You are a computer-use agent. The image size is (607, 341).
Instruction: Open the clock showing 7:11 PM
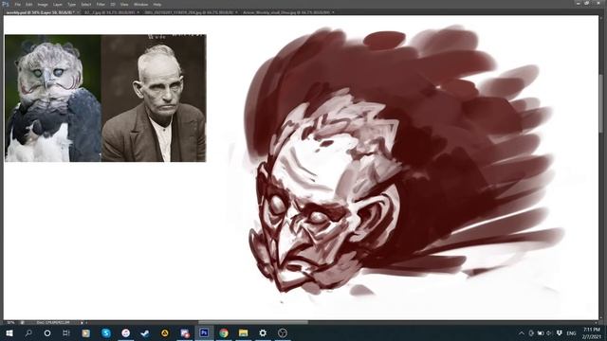pyautogui.click(x=591, y=333)
